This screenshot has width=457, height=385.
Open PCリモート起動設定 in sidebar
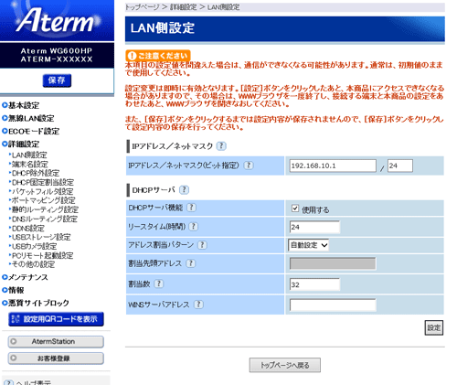pos(42,255)
